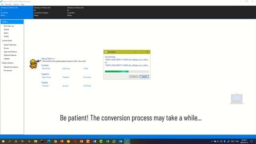Switch to the running Dism++ taskbar icon

pyautogui.click(x=127, y=141)
